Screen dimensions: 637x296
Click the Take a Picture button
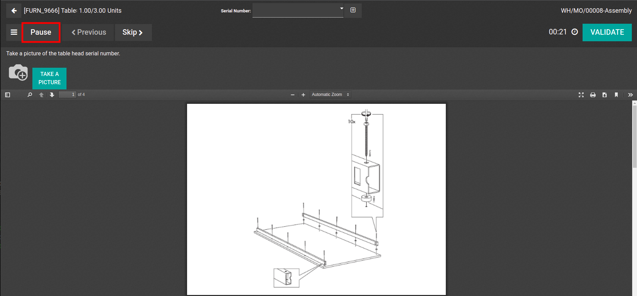[x=49, y=78]
